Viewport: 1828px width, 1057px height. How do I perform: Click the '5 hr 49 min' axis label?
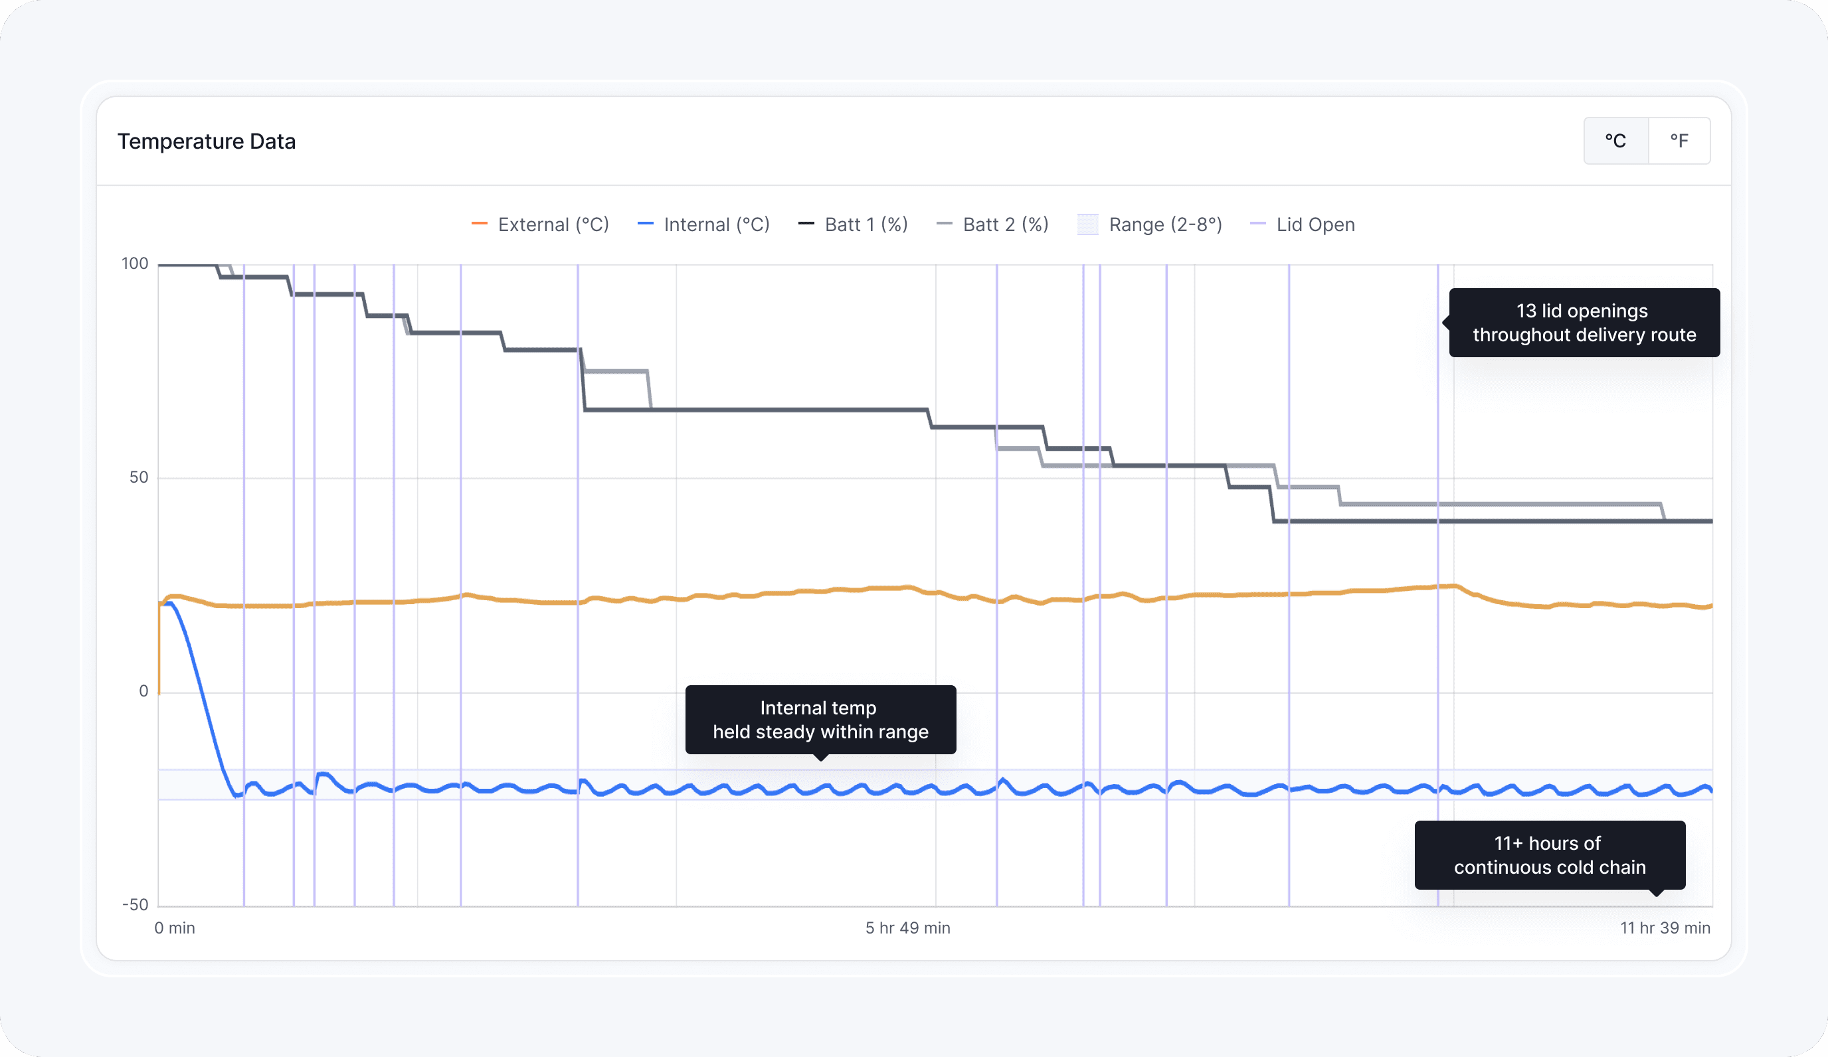[x=907, y=928]
